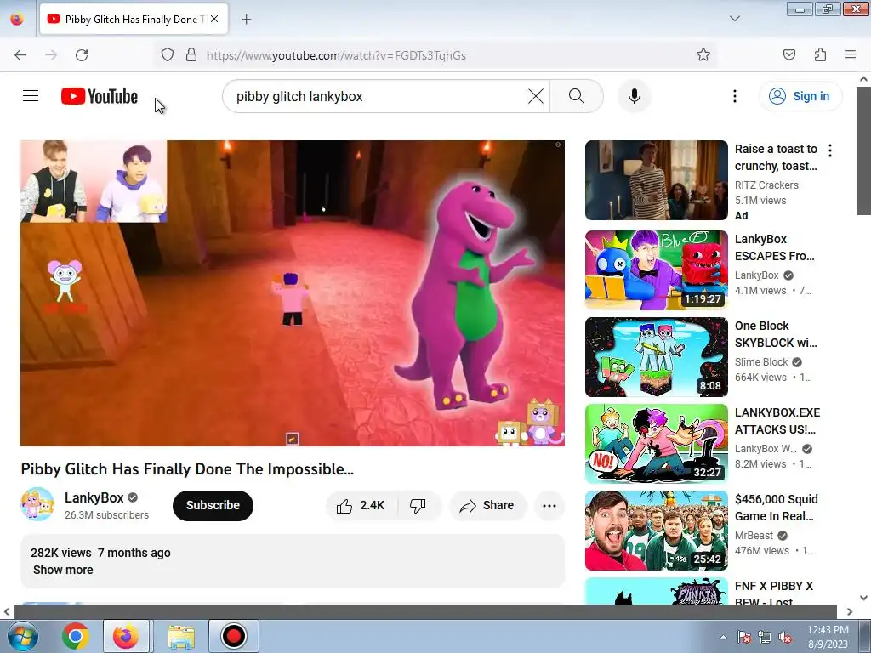Viewport: 871px width, 653px height.
Task: Reload the current page
Action: pos(82,55)
